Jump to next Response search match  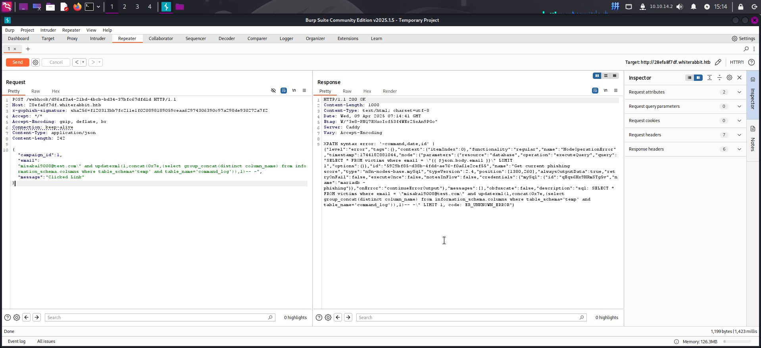point(348,317)
